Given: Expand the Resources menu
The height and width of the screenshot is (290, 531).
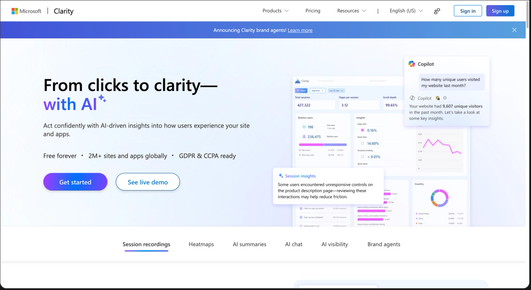Looking at the screenshot, I should (351, 11).
